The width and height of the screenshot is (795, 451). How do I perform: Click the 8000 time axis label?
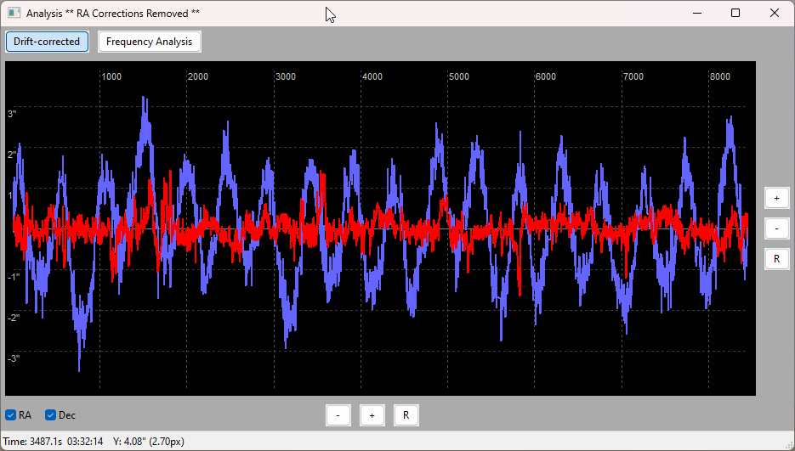pyautogui.click(x=720, y=76)
